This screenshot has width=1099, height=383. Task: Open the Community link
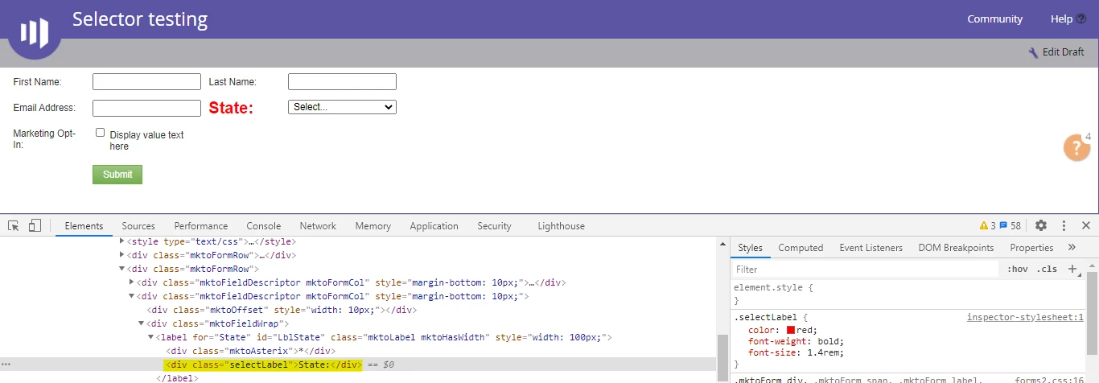pos(994,19)
